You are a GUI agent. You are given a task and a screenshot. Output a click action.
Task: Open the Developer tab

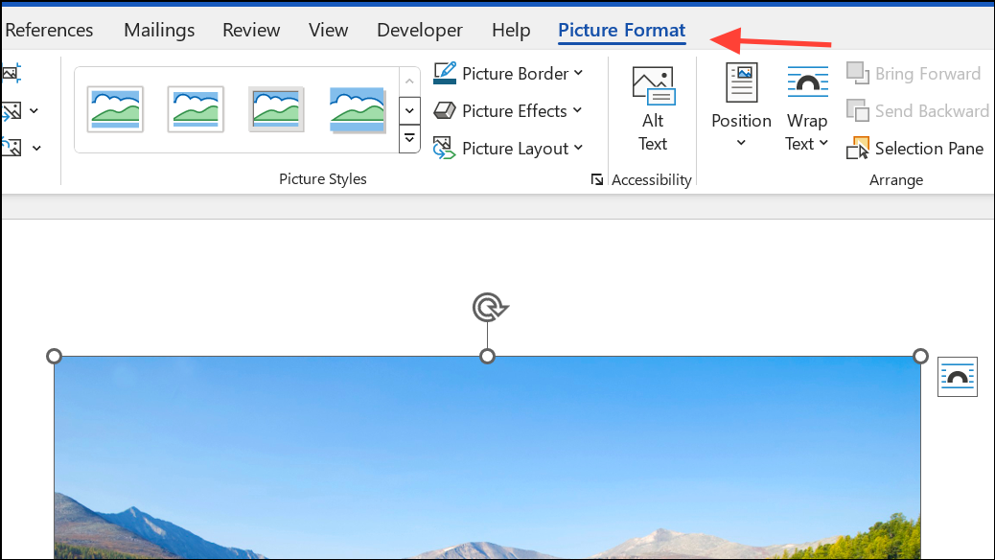tap(420, 30)
